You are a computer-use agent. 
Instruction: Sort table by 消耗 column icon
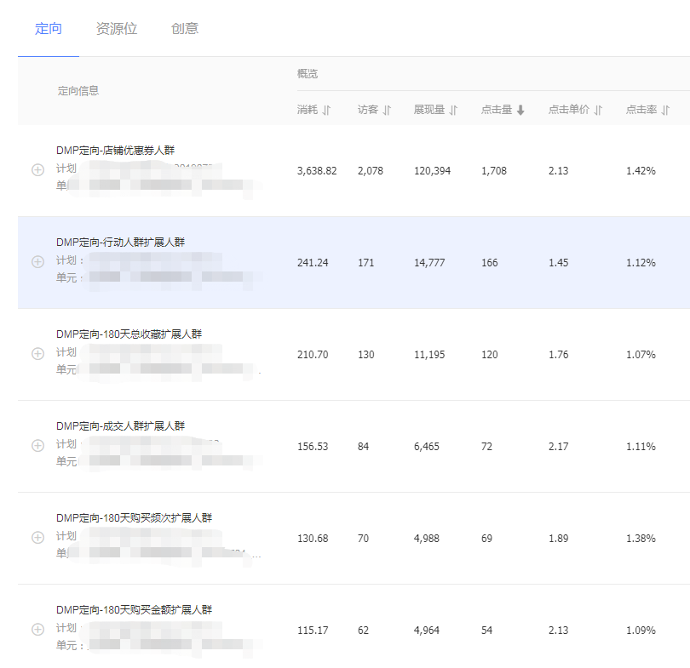point(326,110)
